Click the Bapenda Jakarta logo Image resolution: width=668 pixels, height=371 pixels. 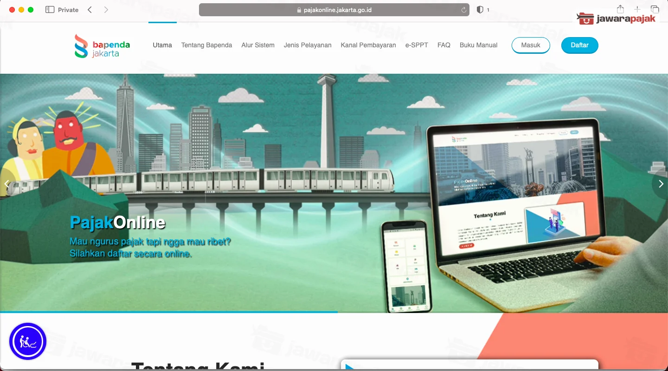point(102,45)
